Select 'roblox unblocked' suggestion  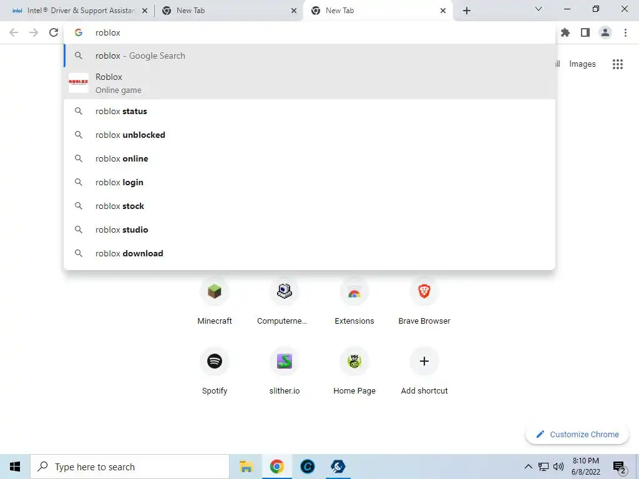[310, 135]
